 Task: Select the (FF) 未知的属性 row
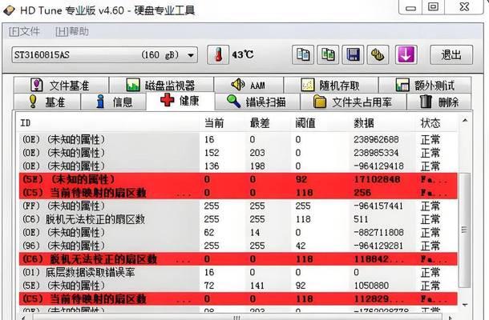tap(238, 206)
